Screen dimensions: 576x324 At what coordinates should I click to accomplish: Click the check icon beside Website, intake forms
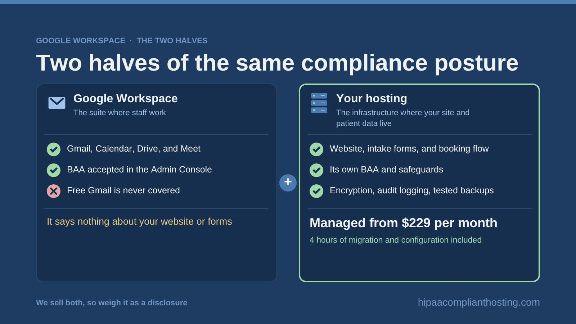pos(316,149)
